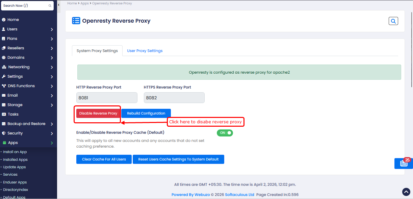
Task: Expand the Users menu chevron
Action: tap(52, 29)
